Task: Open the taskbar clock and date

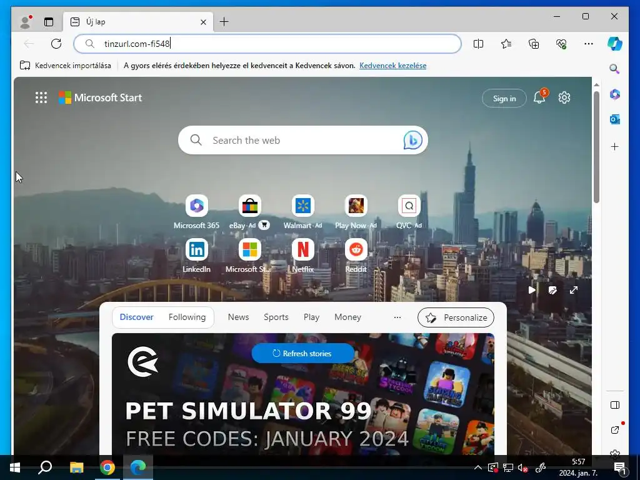Action: 578,467
